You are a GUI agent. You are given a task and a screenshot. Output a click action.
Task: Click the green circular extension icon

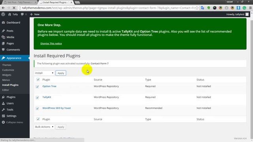tap(244, 8)
